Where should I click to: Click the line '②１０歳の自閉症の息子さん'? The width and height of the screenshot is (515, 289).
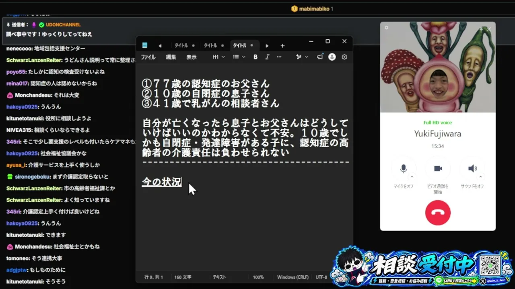(206, 94)
